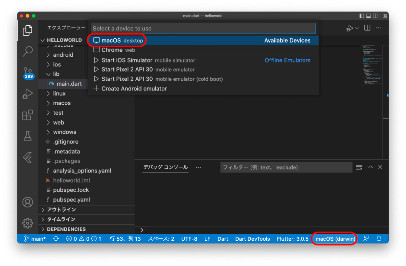Expand the linux folder
Screen dimensions: 406x266
click(86, 94)
